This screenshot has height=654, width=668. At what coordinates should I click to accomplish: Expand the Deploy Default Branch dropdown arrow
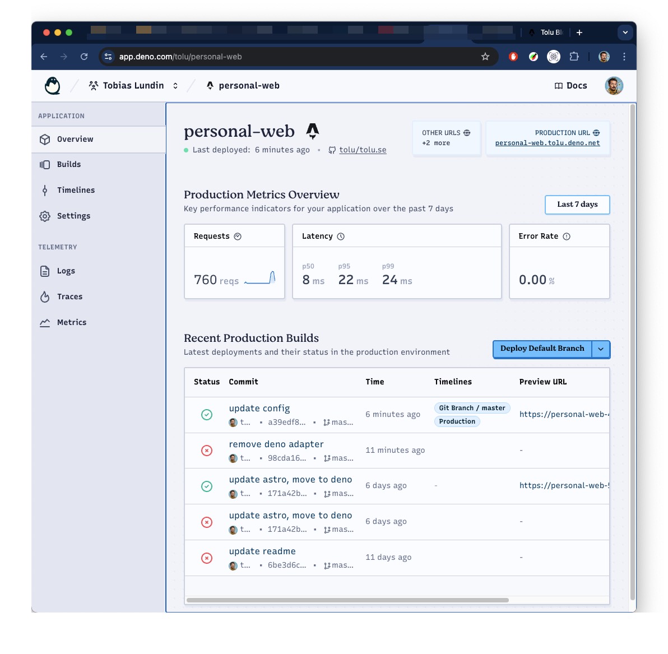(x=601, y=349)
